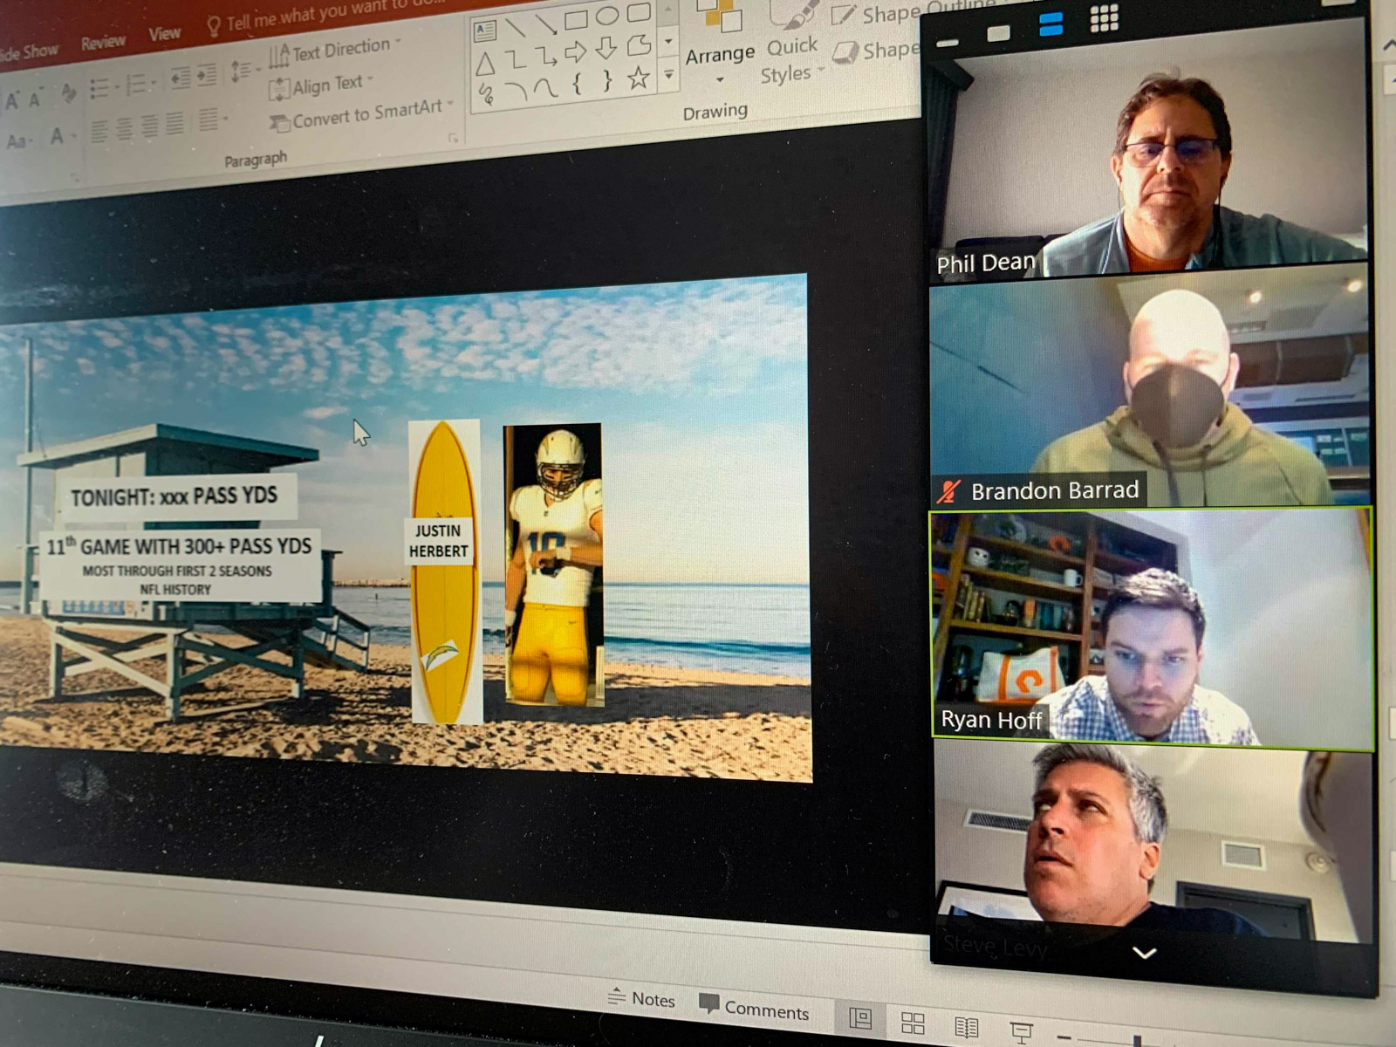Switch to Slide Sorter view
Screen dimensions: 1396x1047
pyautogui.click(x=913, y=1022)
